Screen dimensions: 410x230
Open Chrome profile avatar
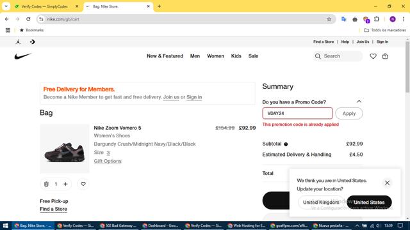click(x=393, y=19)
